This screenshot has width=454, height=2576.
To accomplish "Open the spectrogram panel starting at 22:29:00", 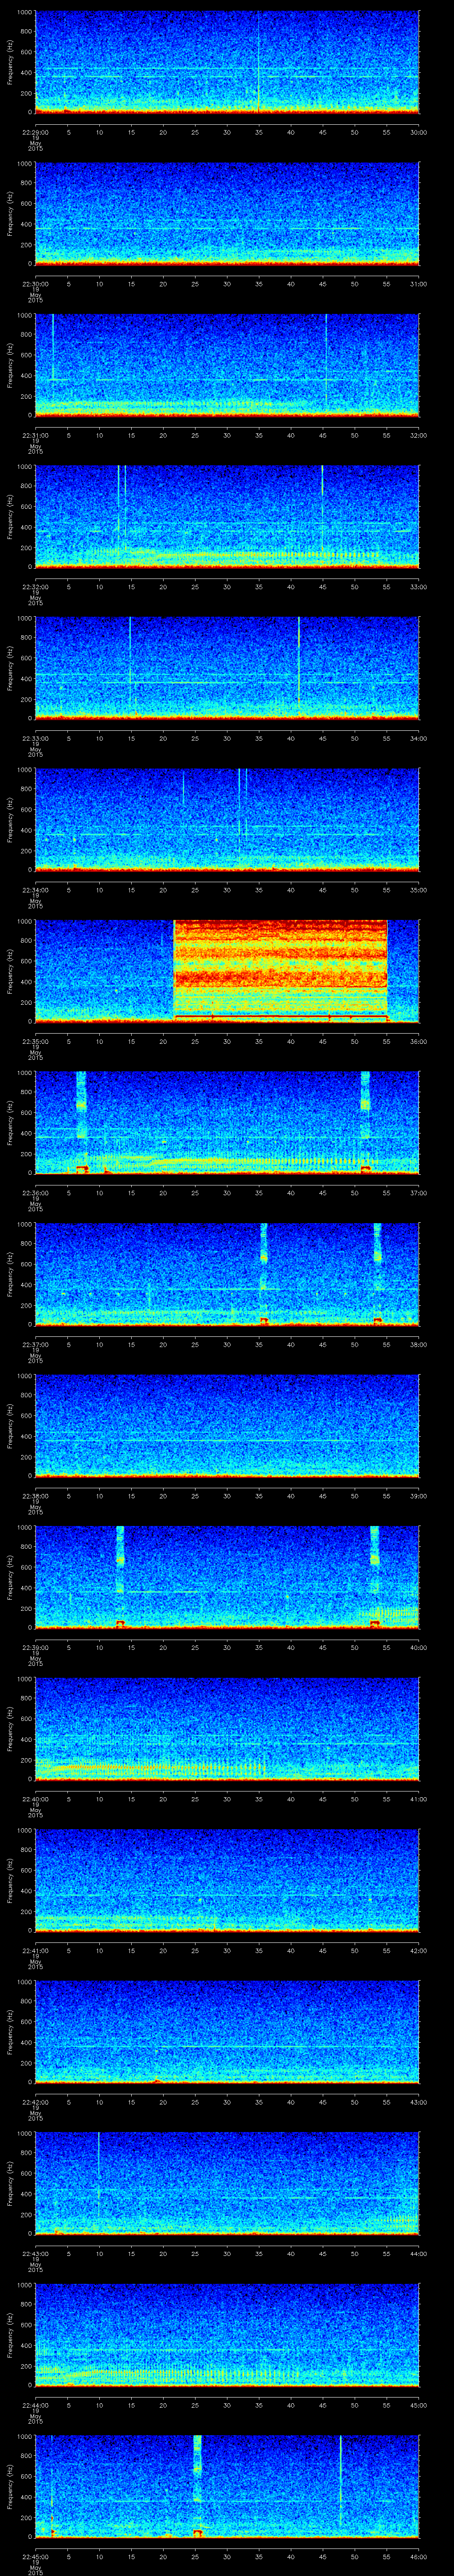I will tap(227, 62).
